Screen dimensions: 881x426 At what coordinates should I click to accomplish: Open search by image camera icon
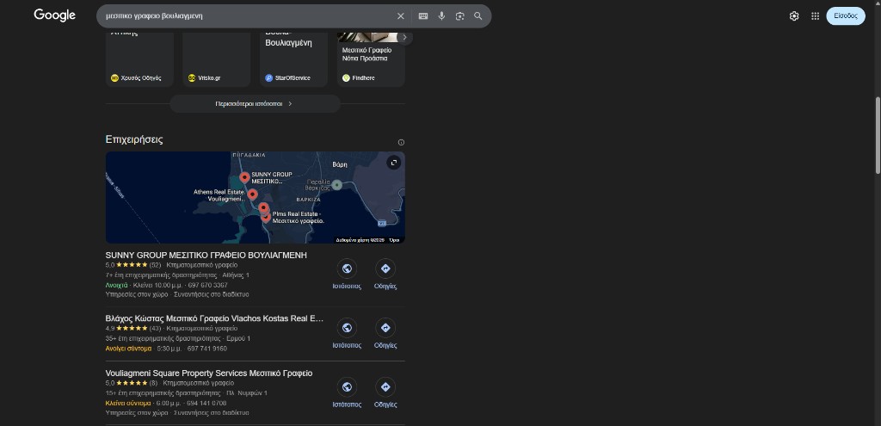point(459,16)
